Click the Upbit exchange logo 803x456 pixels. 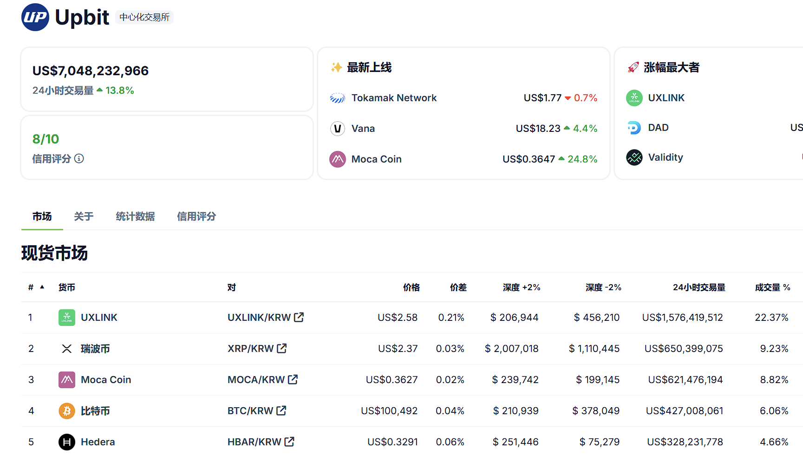coord(34,17)
